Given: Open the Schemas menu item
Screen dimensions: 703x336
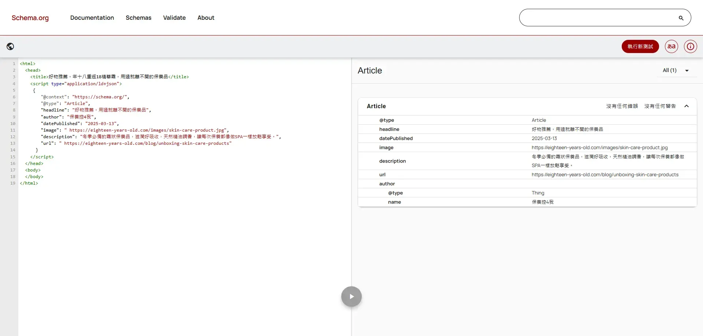Looking at the screenshot, I should click(x=138, y=18).
